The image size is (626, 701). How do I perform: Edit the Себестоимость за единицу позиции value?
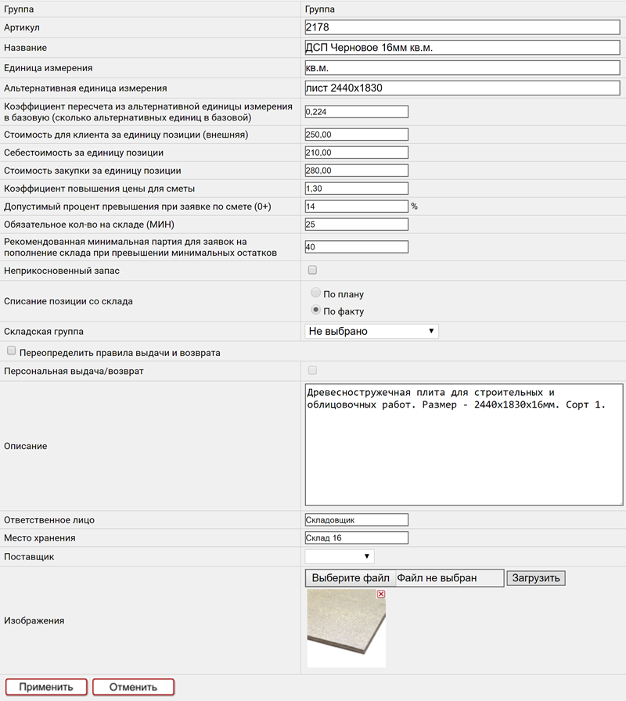(x=357, y=152)
